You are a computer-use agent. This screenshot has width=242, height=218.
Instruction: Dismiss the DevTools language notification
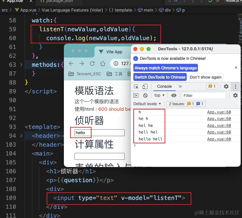(236, 67)
